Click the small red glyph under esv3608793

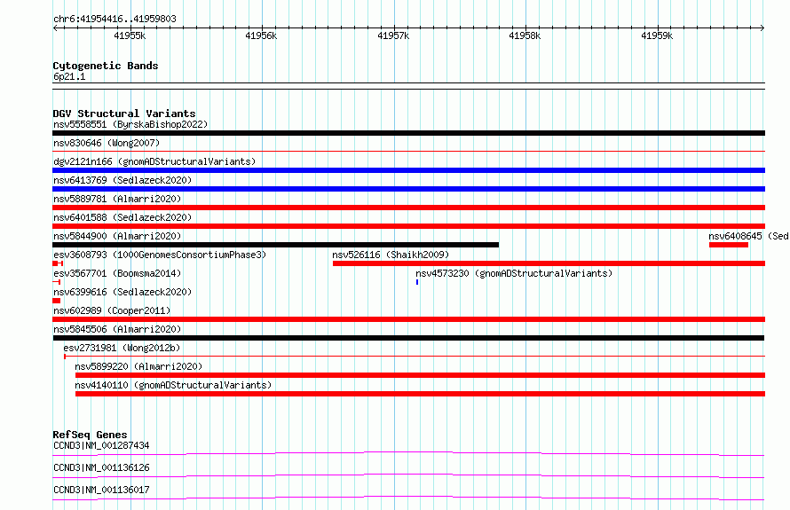click(58, 263)
